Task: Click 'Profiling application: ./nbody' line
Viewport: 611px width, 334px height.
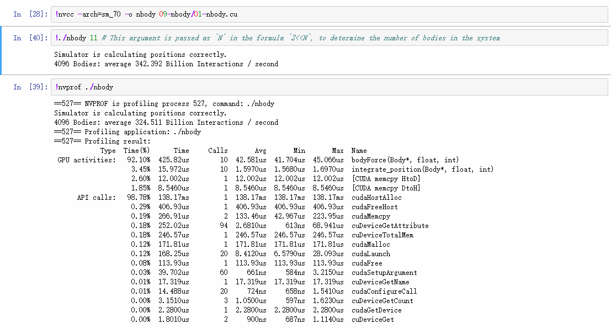Action: [x=127, y=132]
